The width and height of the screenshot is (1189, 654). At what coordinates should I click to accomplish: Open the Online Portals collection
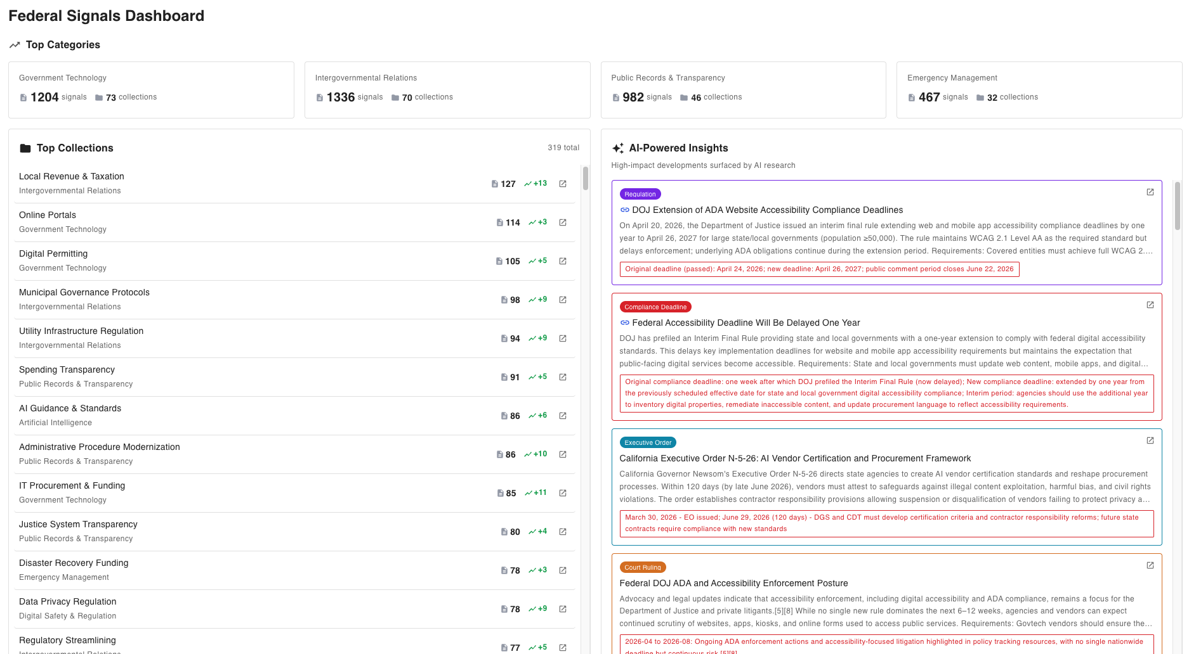tap(295, 222)
